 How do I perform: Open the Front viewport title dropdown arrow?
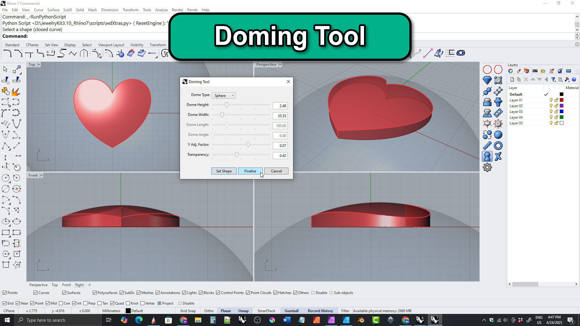click(41, 175)
